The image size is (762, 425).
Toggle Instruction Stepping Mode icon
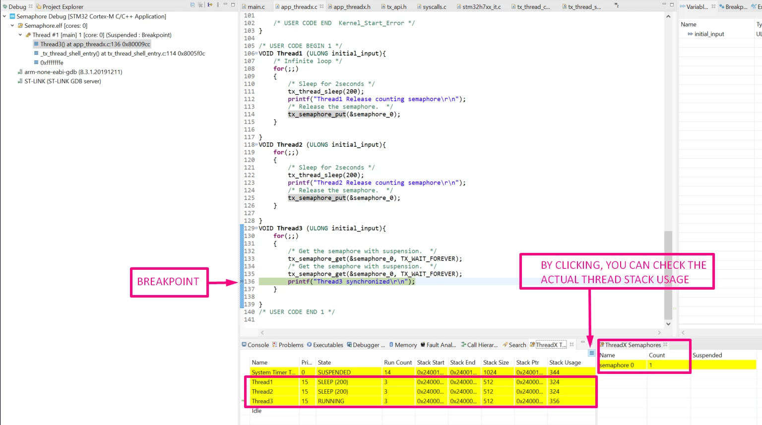pyautogui.click(x=210, y=5)
